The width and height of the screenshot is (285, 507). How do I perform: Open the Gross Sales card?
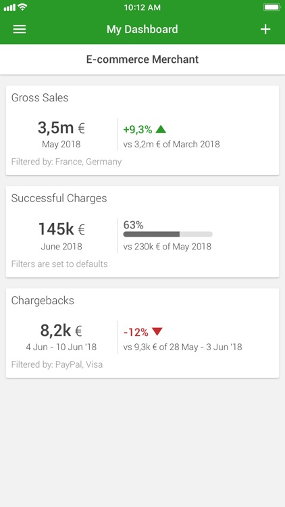(142, 130)
